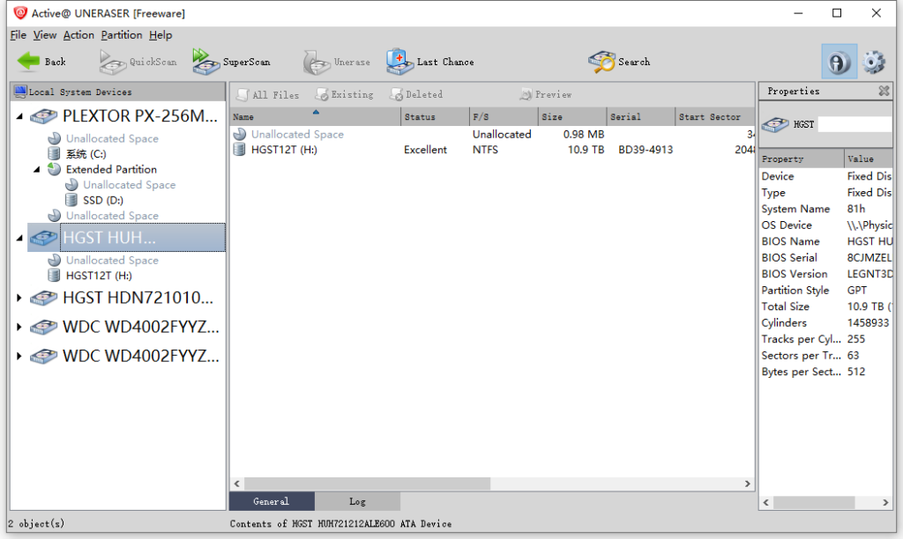Select the 系统 (C:) volume

pyautogui.click(x=86, y=153)
